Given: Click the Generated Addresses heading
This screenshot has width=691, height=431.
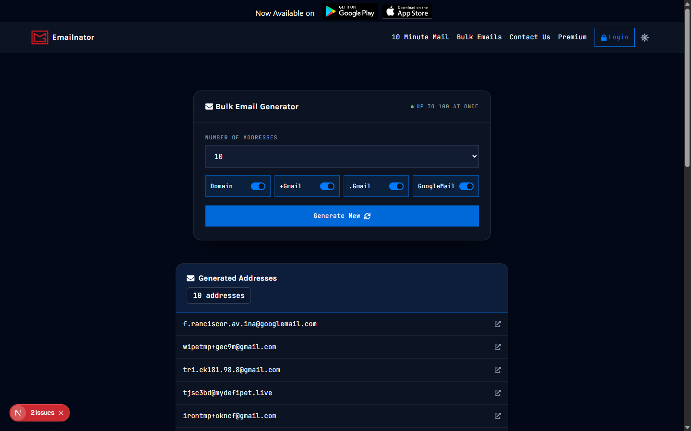Looking at the screenshot, I should pos(238,278).
